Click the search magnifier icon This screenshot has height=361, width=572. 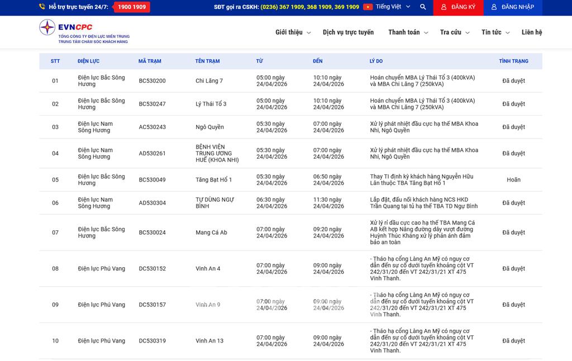(x=423, y=7)
